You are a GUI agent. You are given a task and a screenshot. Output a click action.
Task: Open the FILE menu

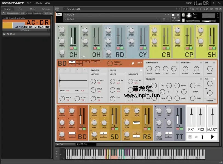29,3
